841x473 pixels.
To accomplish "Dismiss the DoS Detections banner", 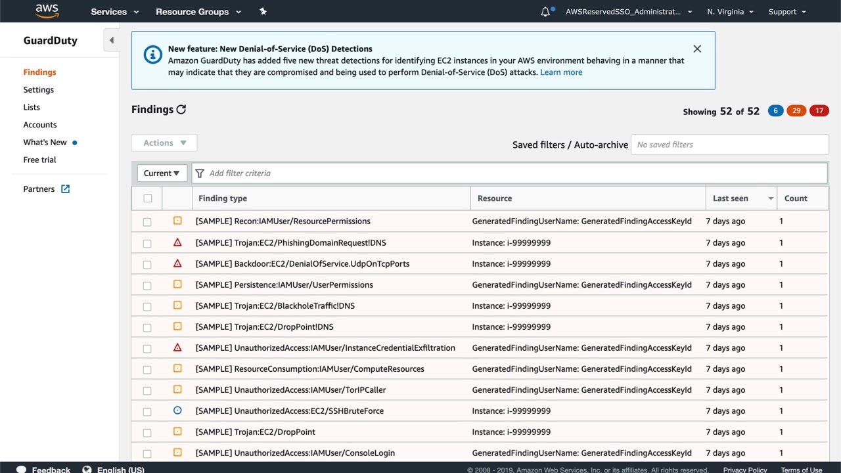I will coord(697,49).
